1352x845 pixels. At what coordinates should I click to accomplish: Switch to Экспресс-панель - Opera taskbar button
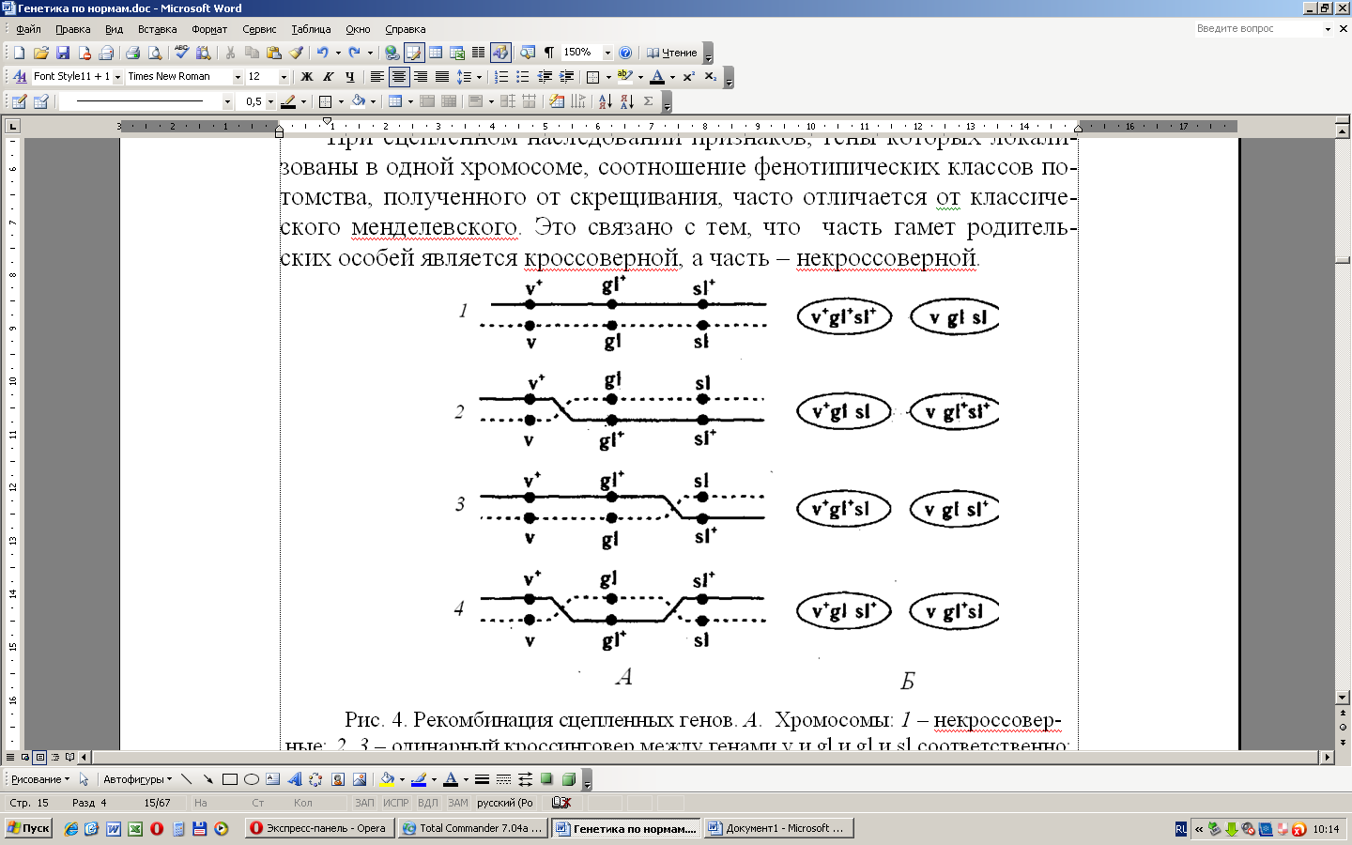318,828
